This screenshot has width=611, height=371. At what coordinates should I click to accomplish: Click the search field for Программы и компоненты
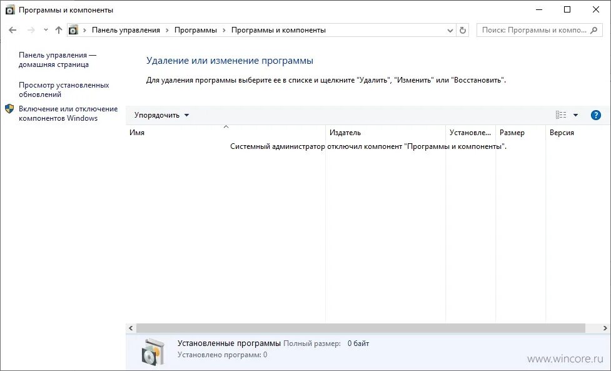pyautogui.click(x=534, y=30)
